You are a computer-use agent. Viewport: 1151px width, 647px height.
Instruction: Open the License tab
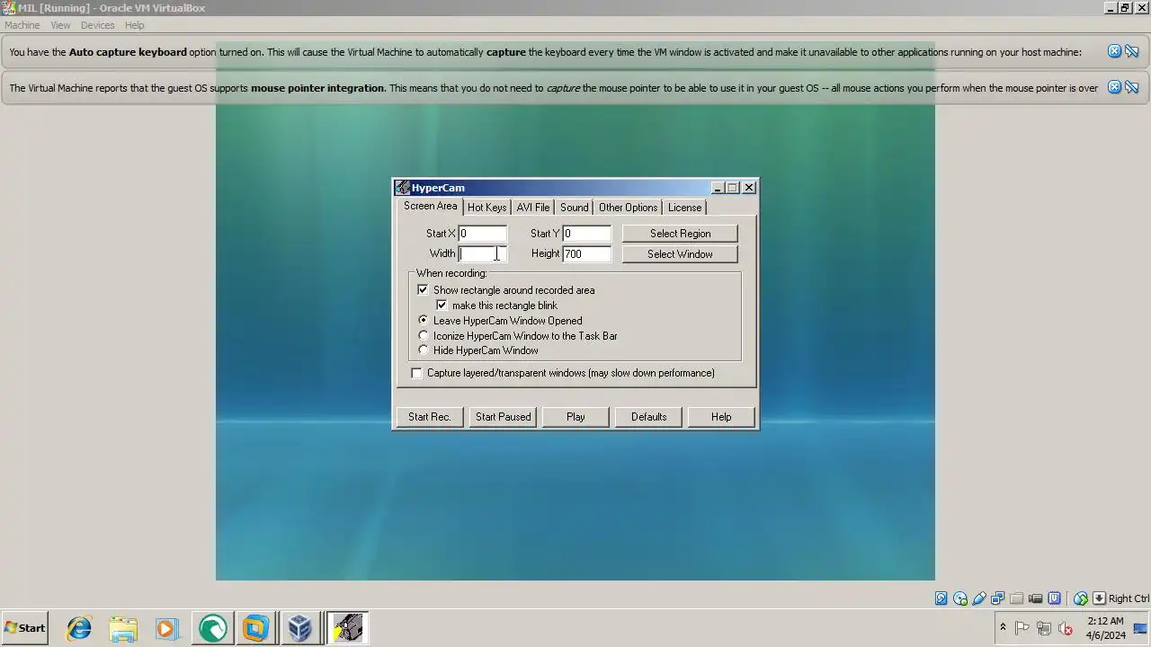click(684, 208)
